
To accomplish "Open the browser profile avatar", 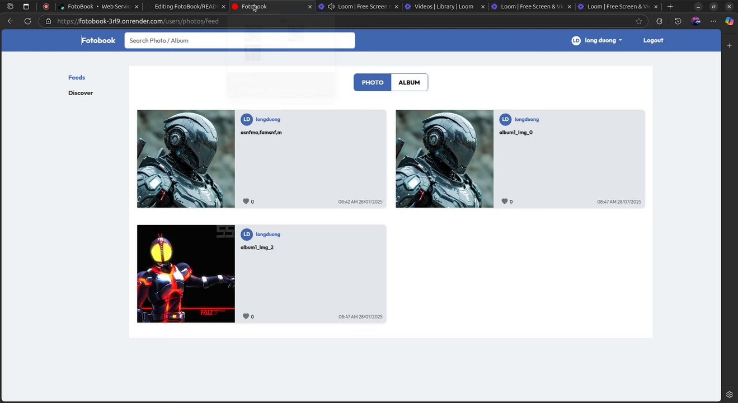I will pyautogui.click(x=696, y=21).
